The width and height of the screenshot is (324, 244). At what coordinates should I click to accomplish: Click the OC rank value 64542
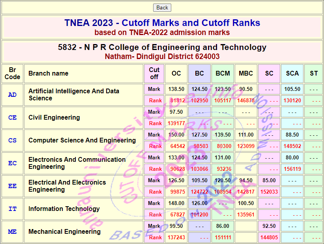click(x=178, y=146)
